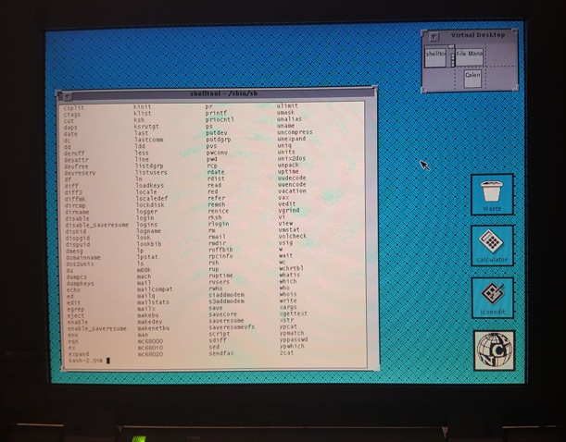Click the 'uudecode' entry
Image resolution: width=566 pixels, height=442 pixels.
point(292,178)
